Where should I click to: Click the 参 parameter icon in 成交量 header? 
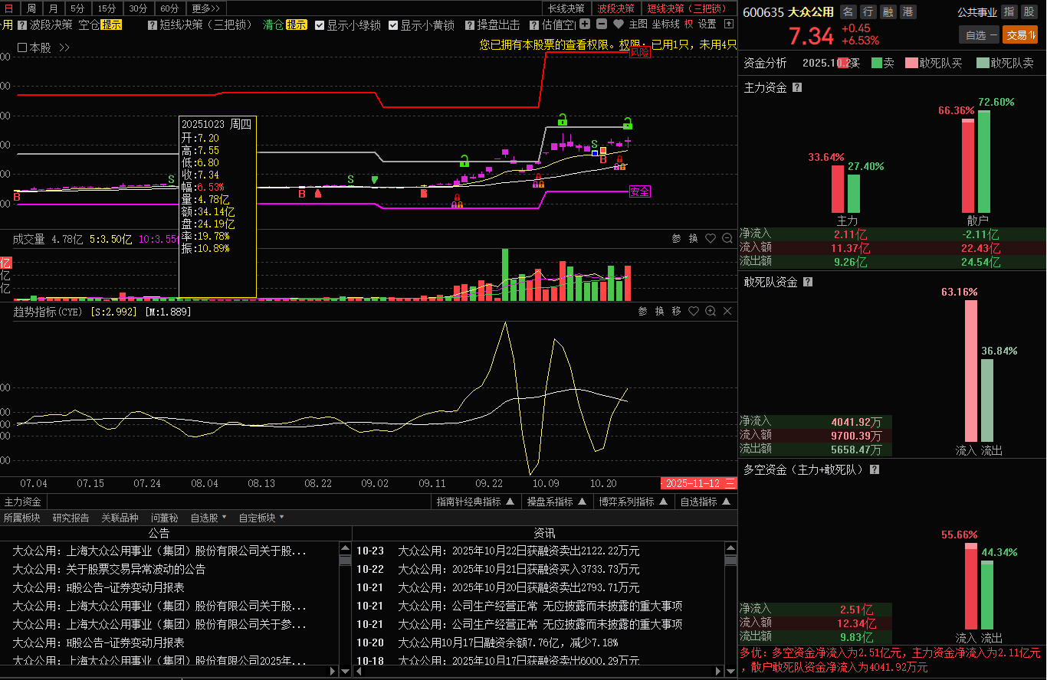[676, 239]
